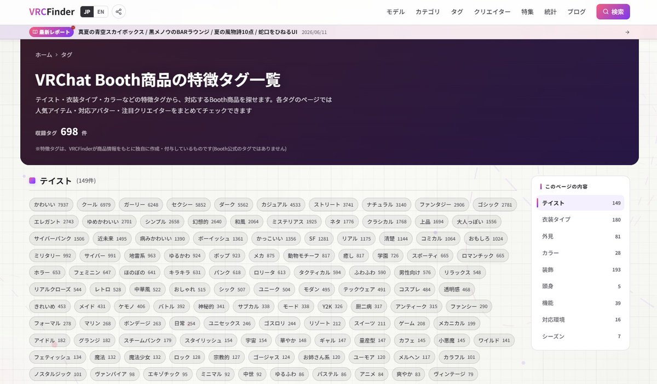Select the ガーリー tag
The image size is (657, 384).
[141, 205]
